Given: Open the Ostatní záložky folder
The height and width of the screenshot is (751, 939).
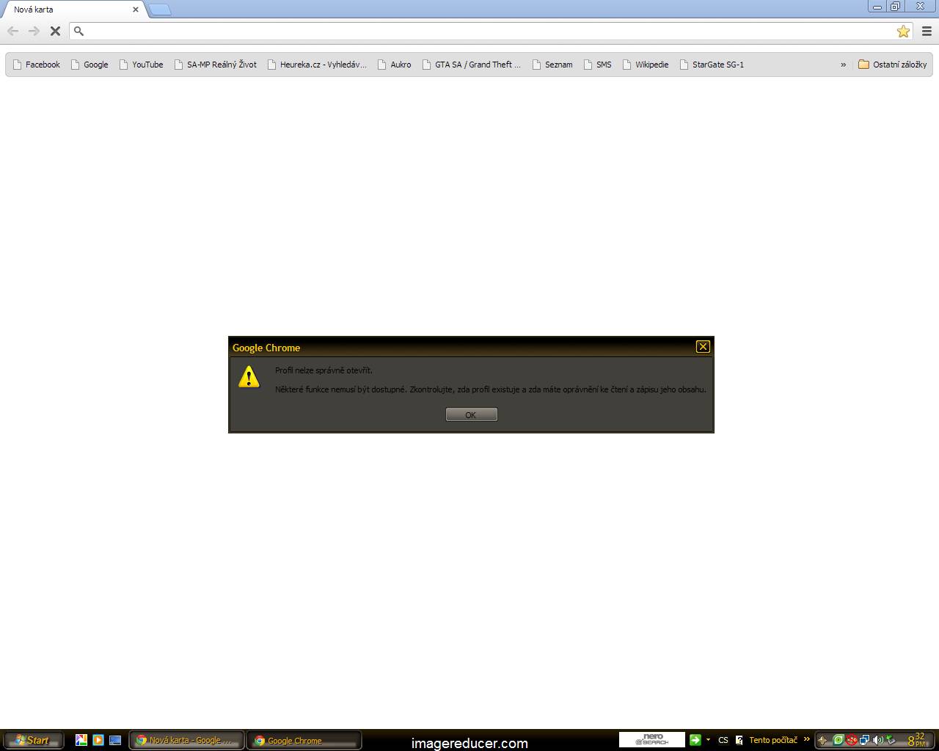Looking at the screenshot, I should (892, 65).
